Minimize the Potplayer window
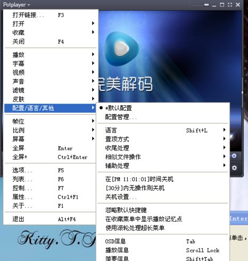 (214, 5)
